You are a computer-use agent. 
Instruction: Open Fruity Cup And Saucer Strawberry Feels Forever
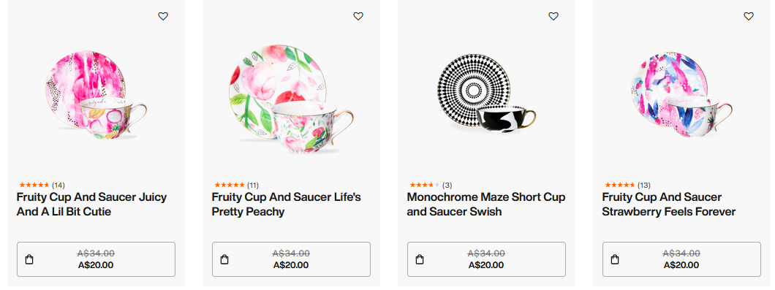coord(669,205)
